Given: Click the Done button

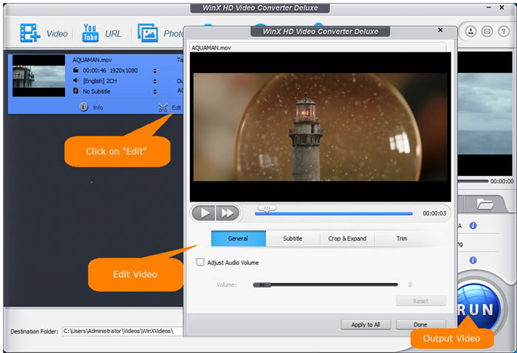Looking at the screenshot, I should coord(421,324).
